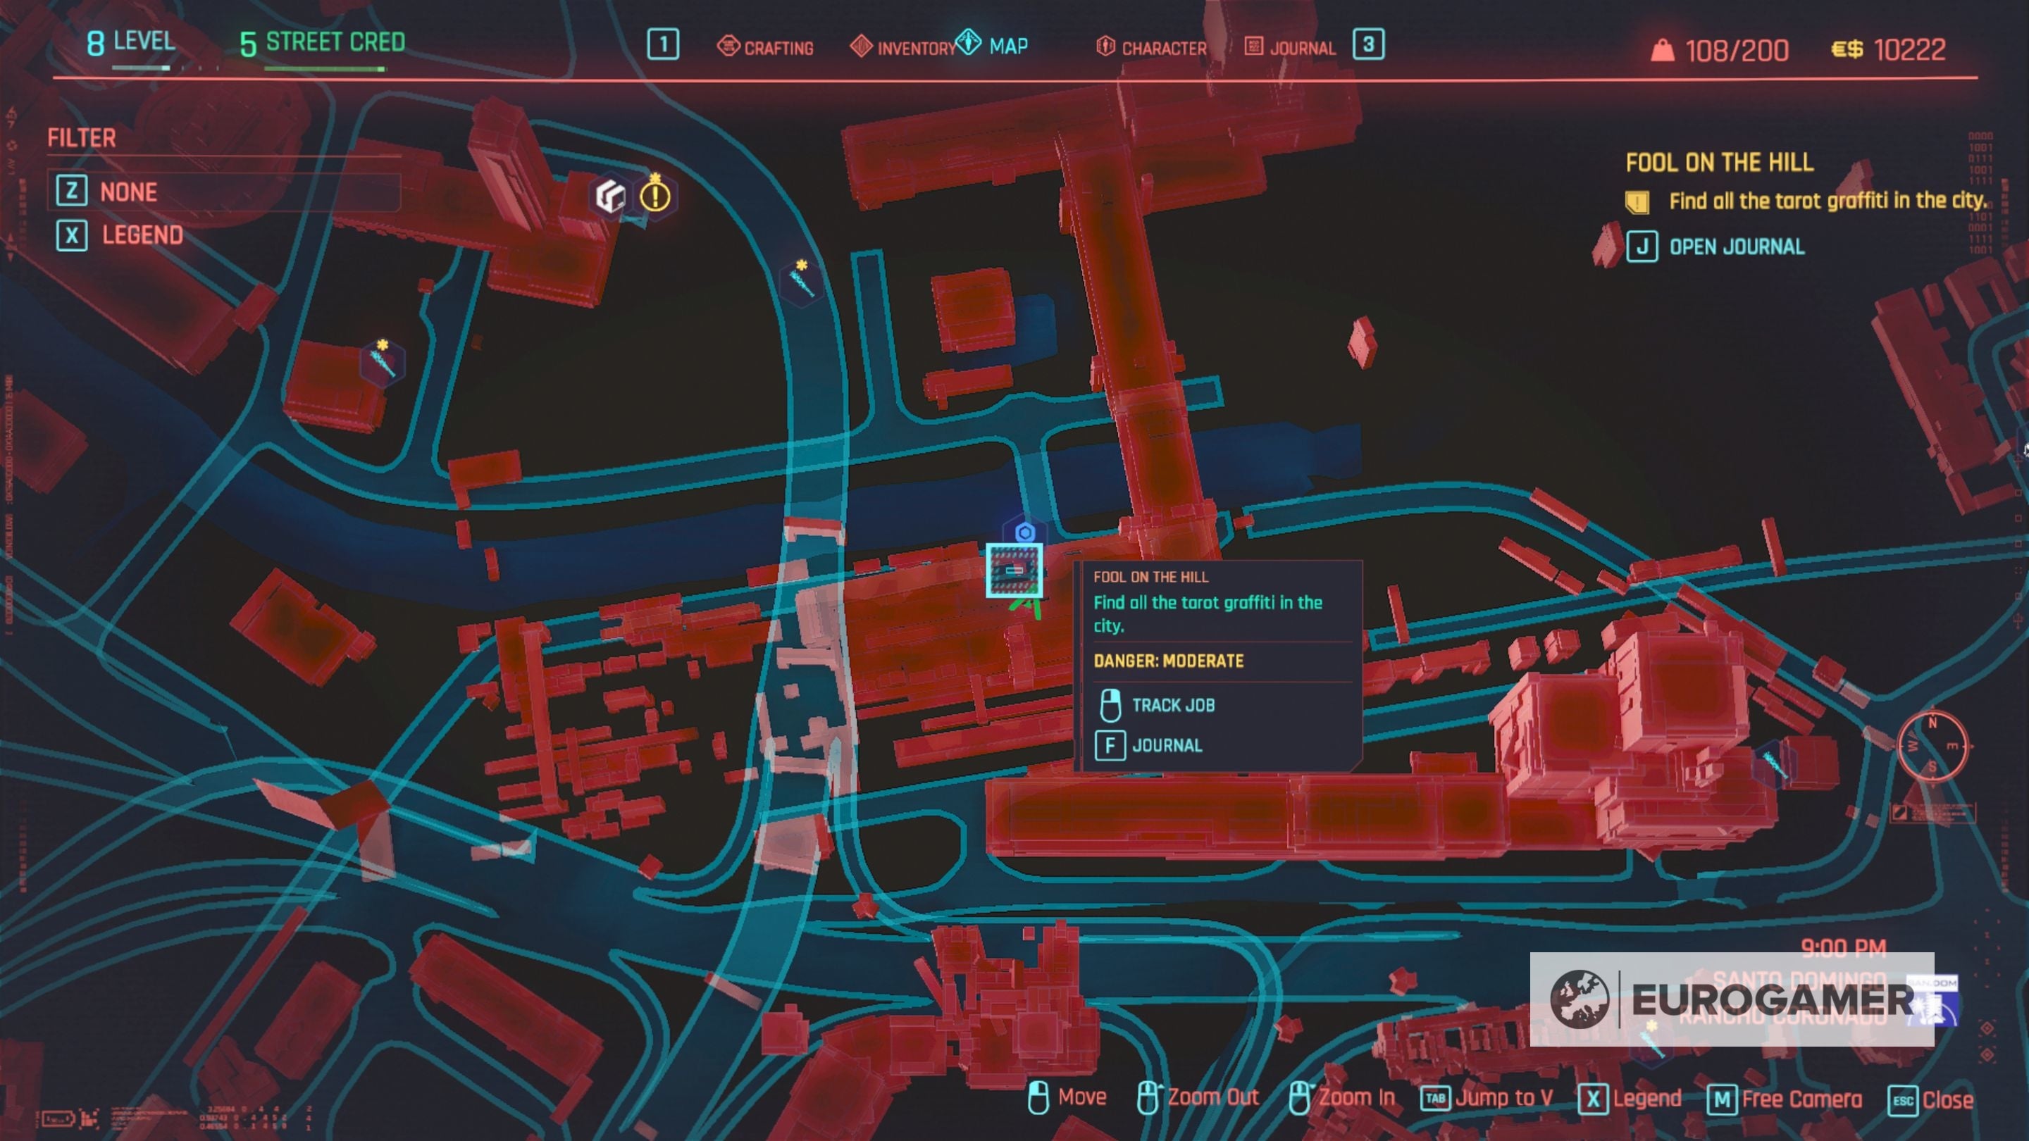The width and height of the screenshot is (2029, 1141).
Task: Click TRACK JOB in the tooltip
Action: click(1172, 706)
